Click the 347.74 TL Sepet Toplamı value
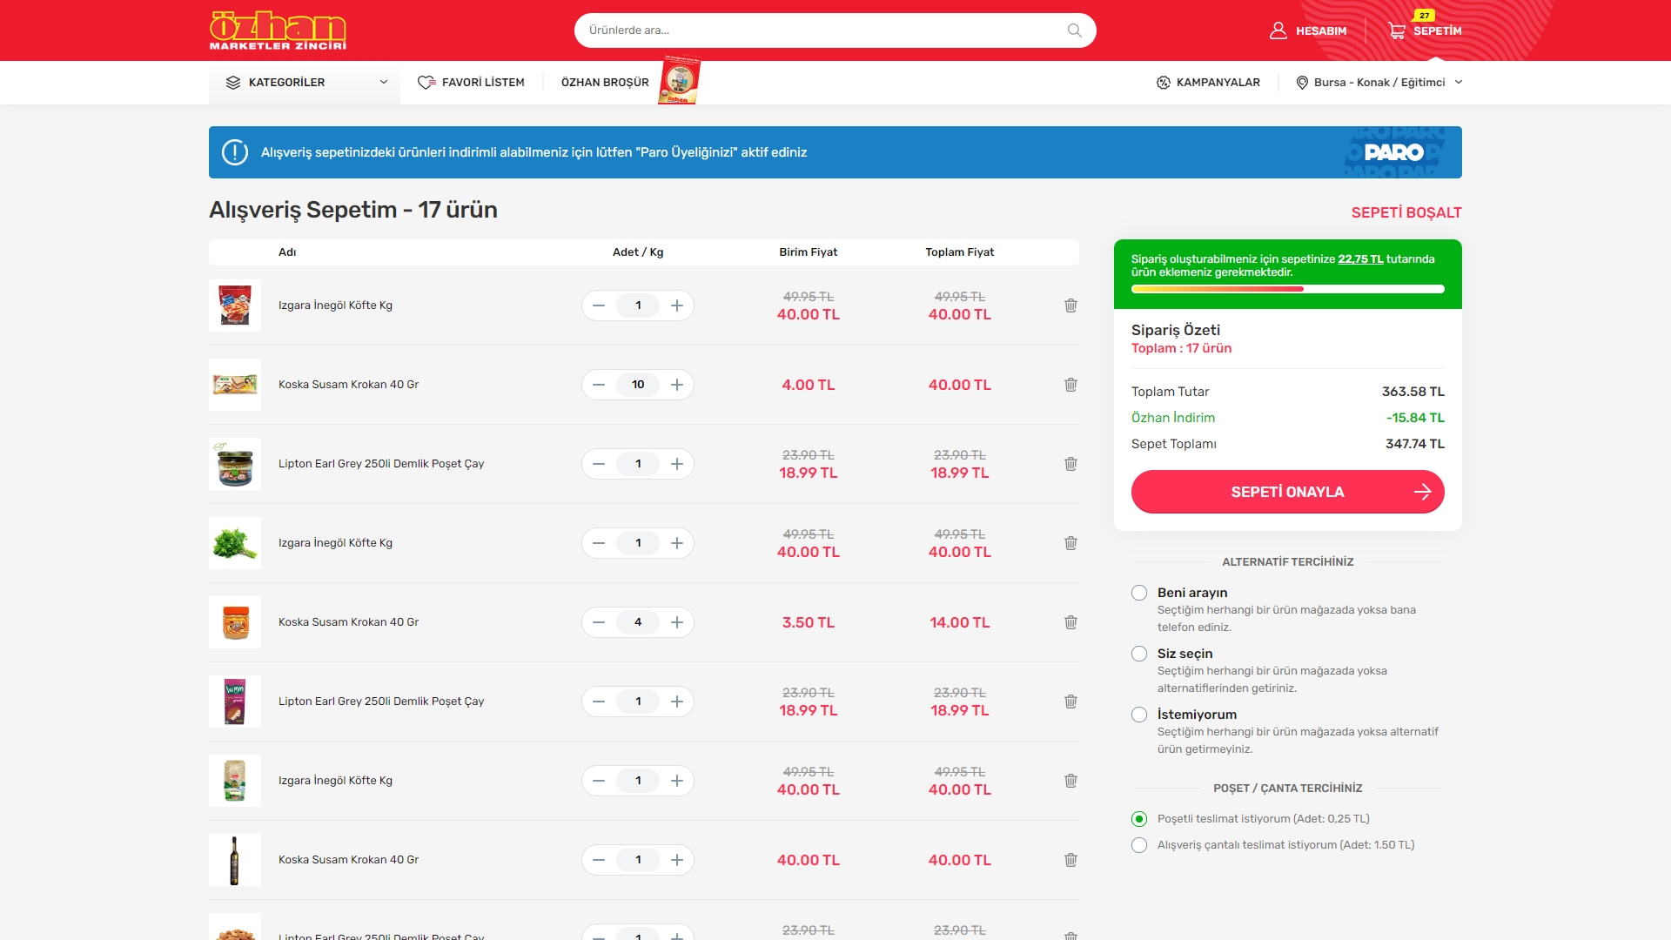This screenshot has width=1671, height=940. 1414,444
